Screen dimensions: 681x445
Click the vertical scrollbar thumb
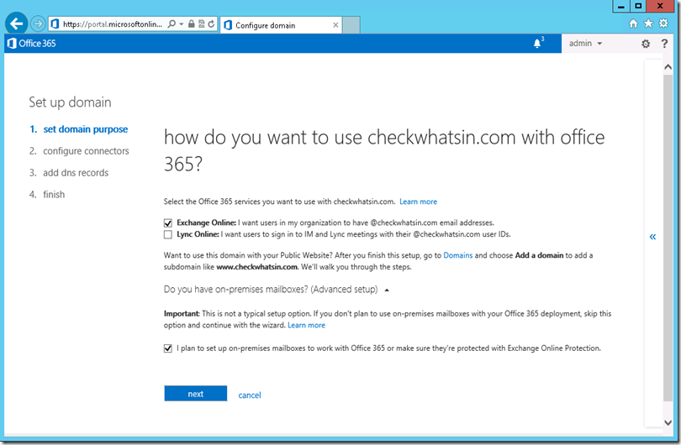(668, 238)
